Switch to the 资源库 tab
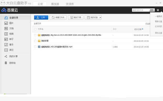163x101 pixels. click(70, 4)
